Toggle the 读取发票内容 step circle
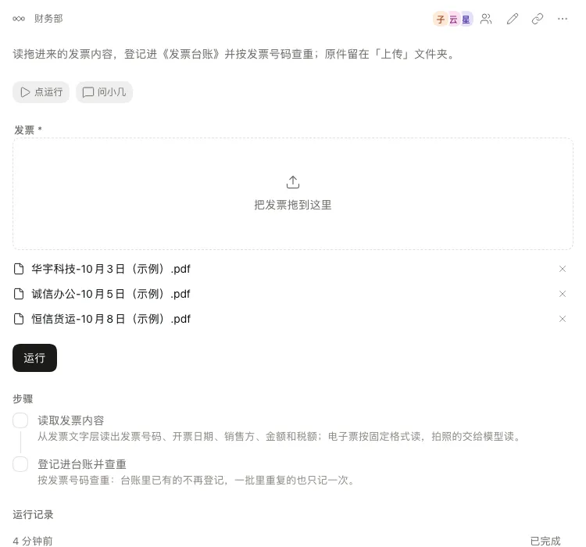 20,420
